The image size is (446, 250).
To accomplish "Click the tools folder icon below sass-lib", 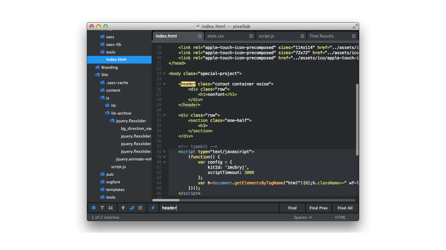I will (x=102, y=52).
